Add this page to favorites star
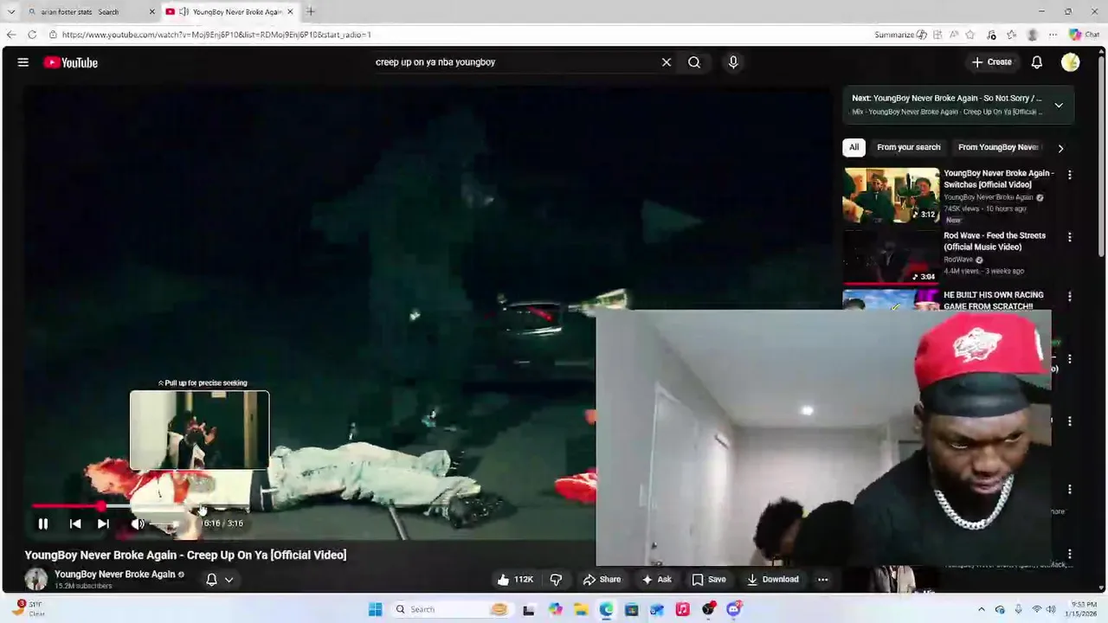1108x623 pixels. point(970,35)
